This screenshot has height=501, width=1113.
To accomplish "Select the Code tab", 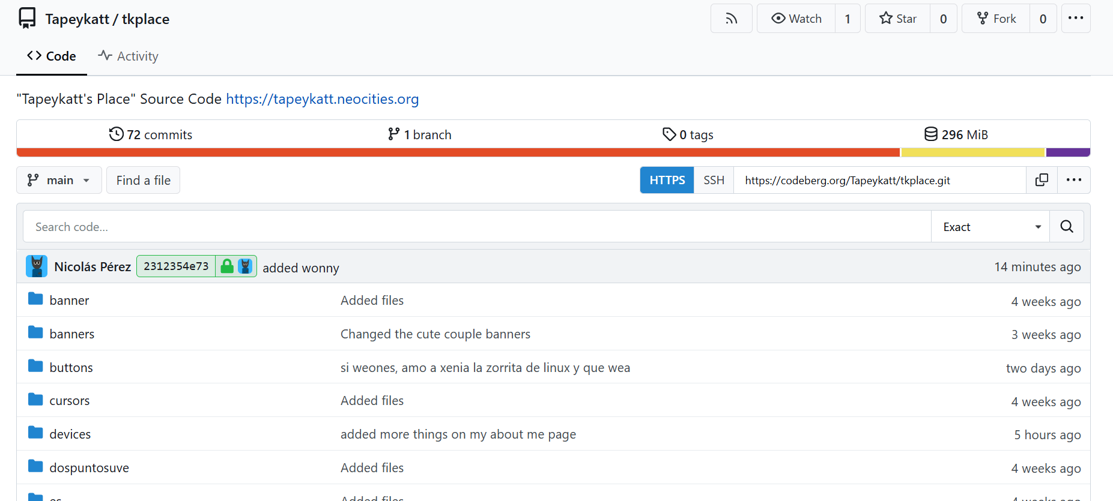I will click(x=52, y=56).
